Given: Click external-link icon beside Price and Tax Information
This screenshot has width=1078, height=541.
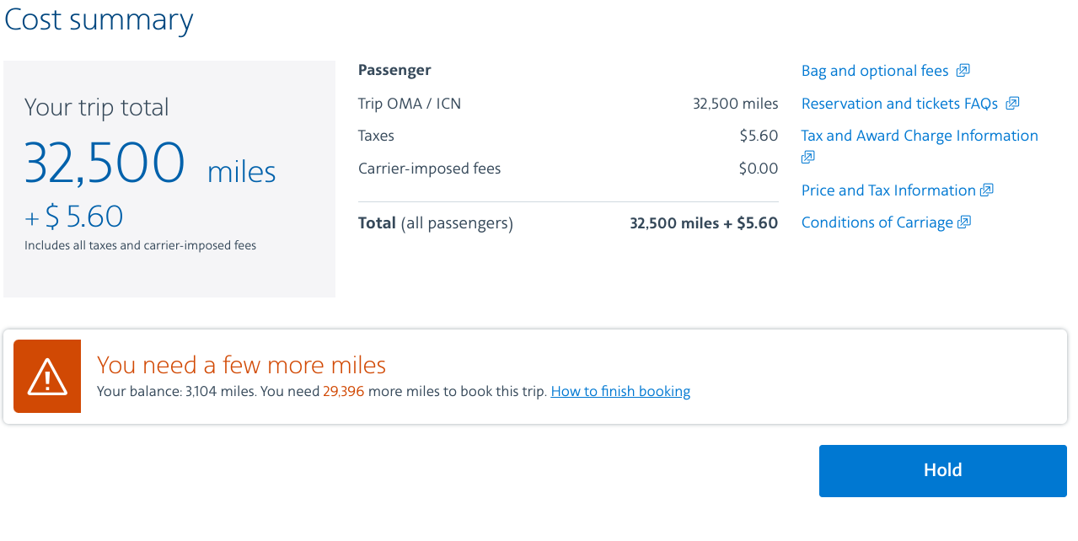Looking at the screenshot, I should tap(987, 190).
